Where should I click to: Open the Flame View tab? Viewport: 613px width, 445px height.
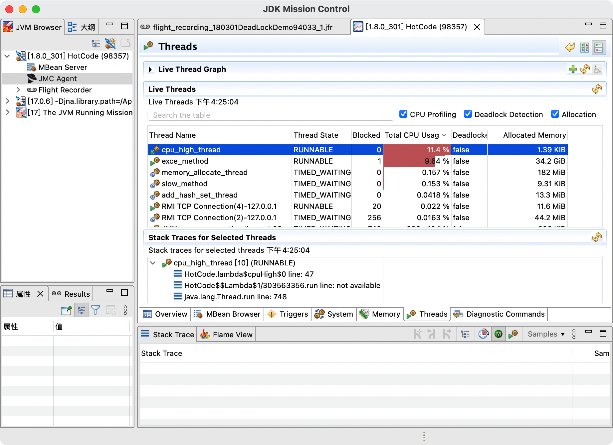pos(227,335)
